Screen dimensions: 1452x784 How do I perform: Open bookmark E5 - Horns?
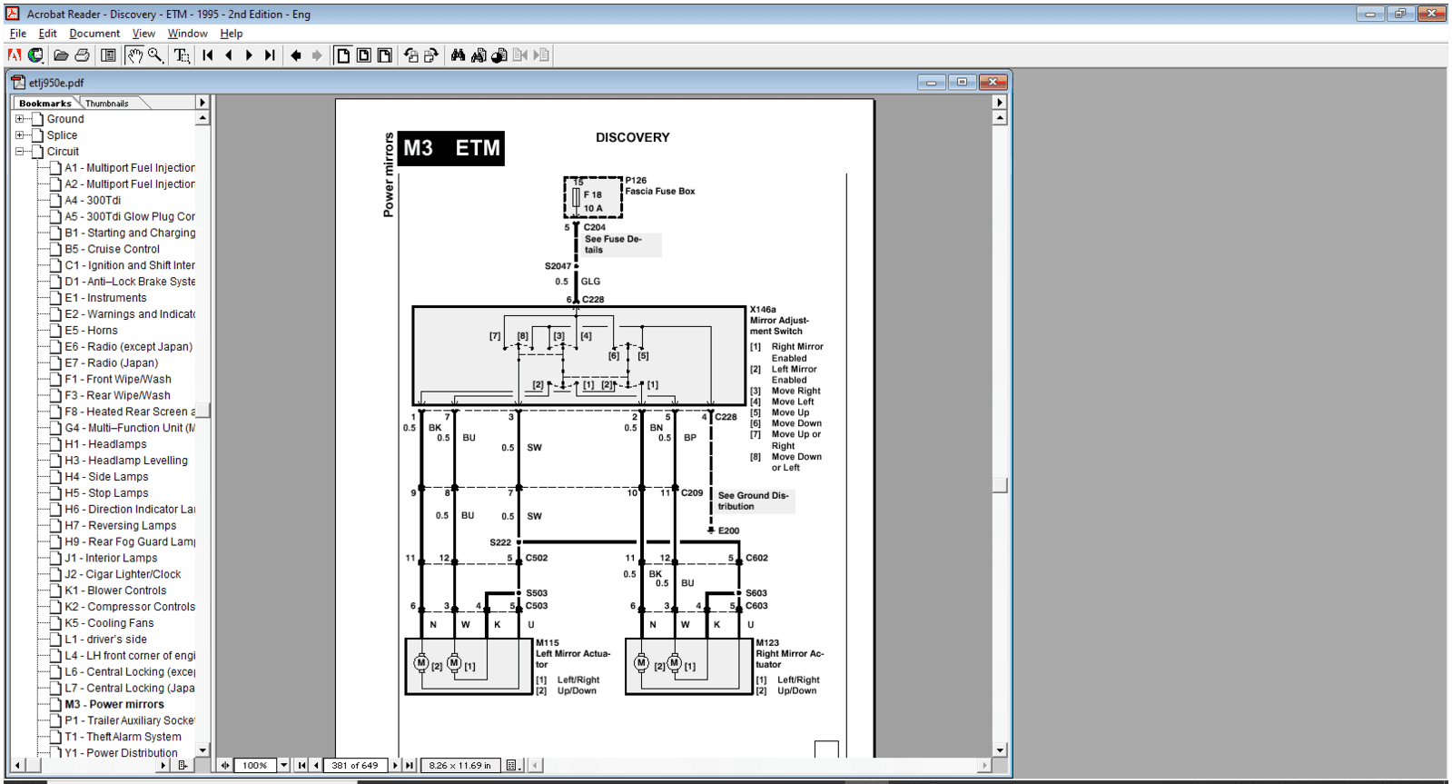(x=91, y=331)
